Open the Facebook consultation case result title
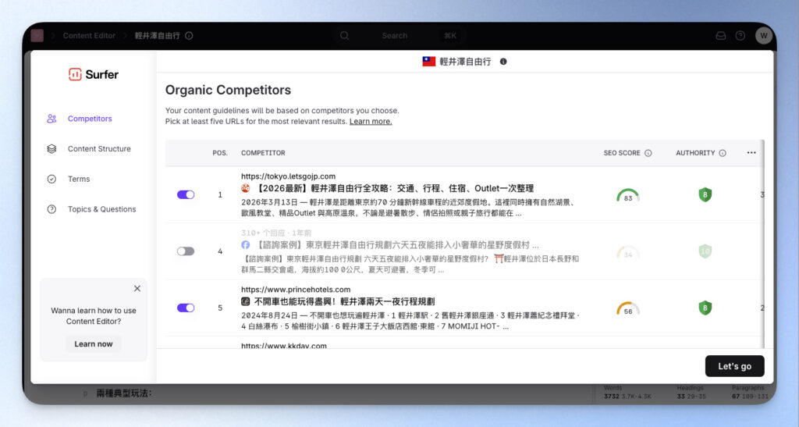Image resolution: width=799 pixels, height=427 pixels. pyautogui.click(x=396, y=245)
